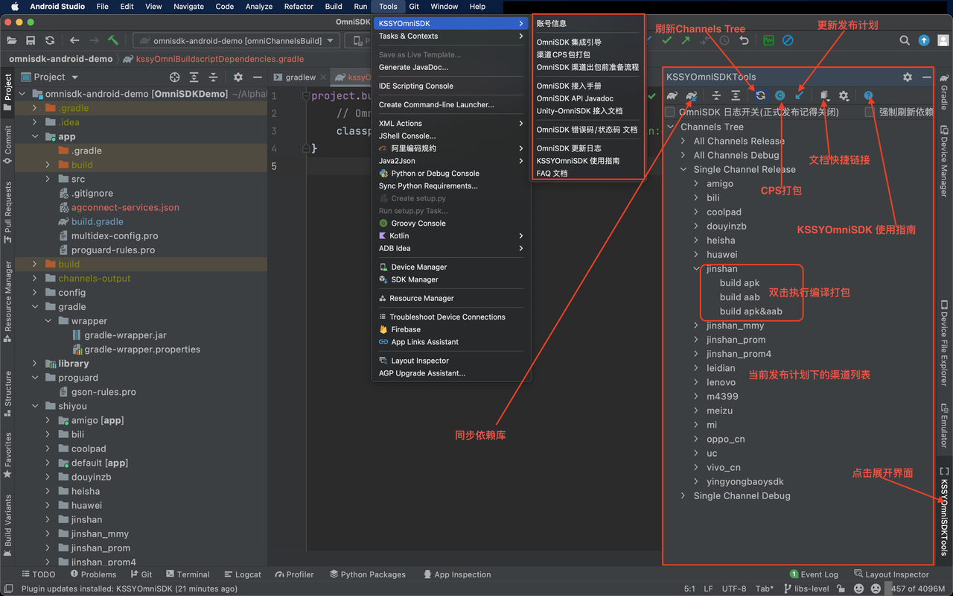Click the Android Studio Apple menu icon
This screenshot has width=953, height=596.
[x=14, y=6]
